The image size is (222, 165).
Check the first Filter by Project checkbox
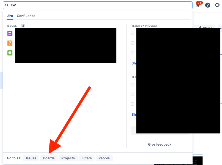(x=133, y=33)
